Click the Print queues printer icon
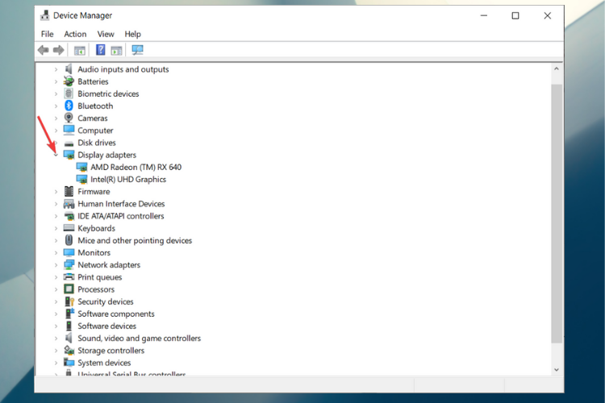The height and width of the screenshot is (403, 605). click(69, 277)
